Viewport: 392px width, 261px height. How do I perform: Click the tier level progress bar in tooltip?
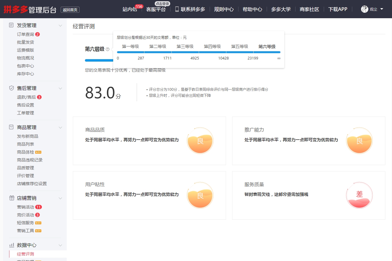click(x=199, y=52)
